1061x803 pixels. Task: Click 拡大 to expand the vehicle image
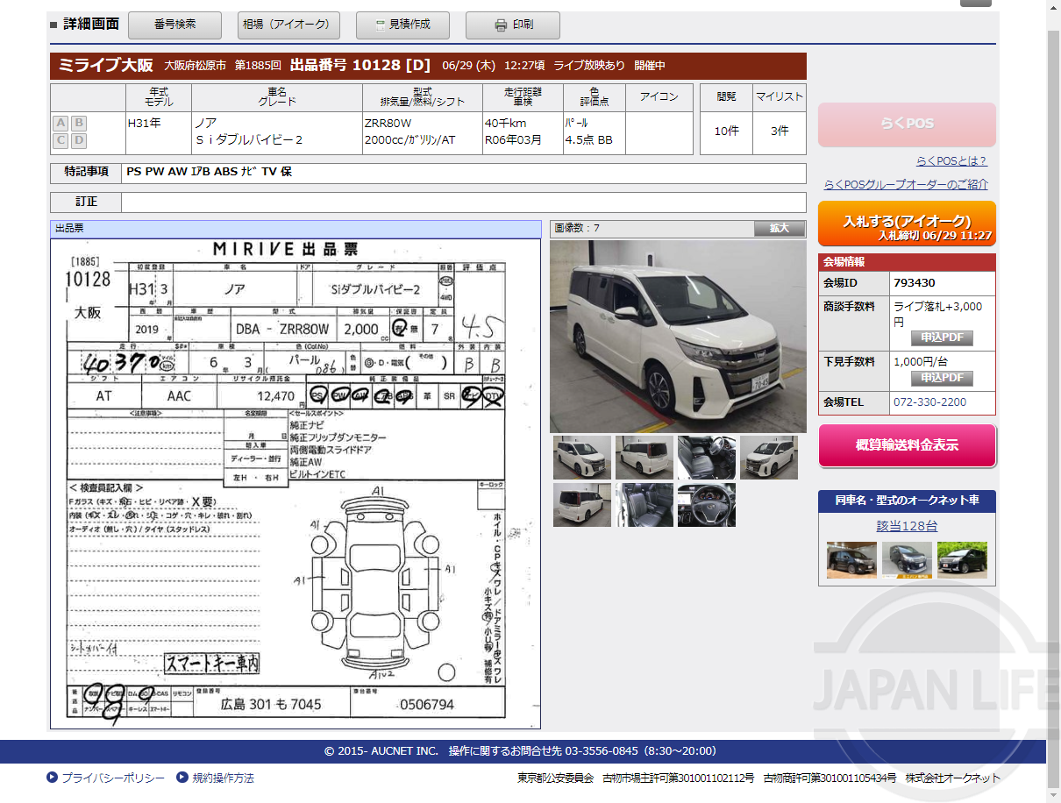pyautogui.click(x=780, y=228)
